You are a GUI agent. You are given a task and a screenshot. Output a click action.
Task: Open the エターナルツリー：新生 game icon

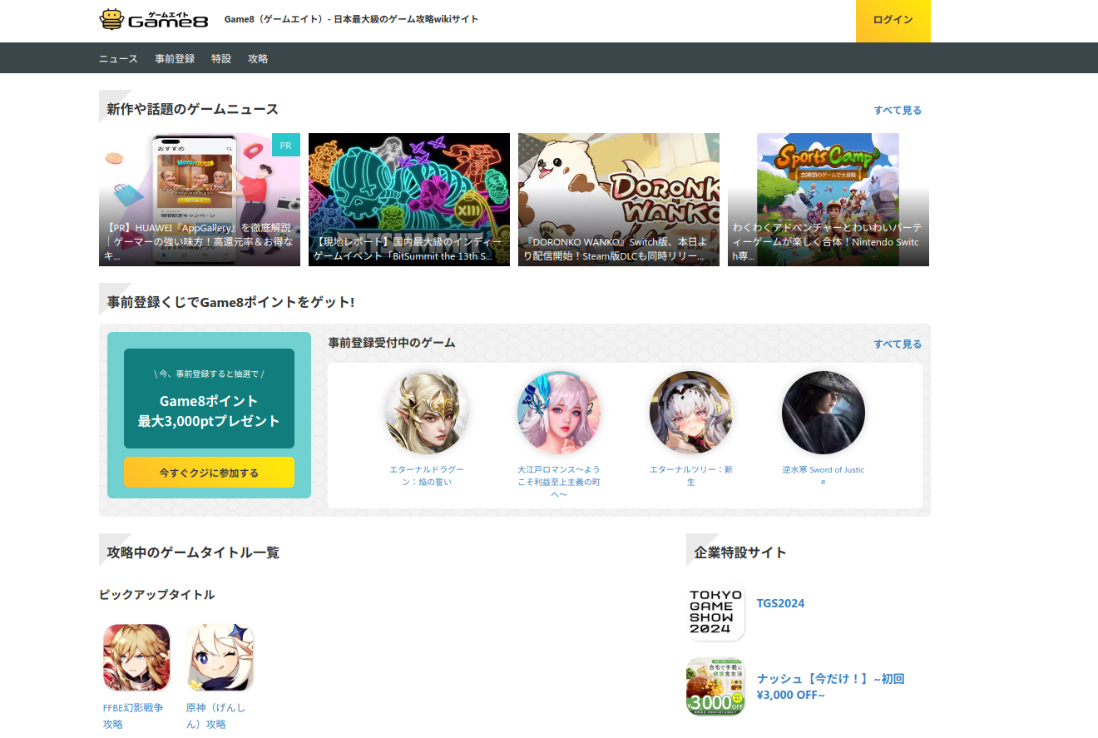(x=691, y=413)
